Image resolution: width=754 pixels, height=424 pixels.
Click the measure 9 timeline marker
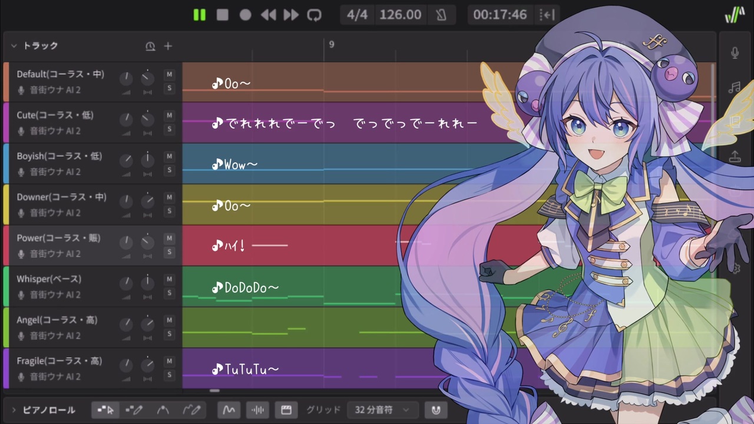pos(332,45)
